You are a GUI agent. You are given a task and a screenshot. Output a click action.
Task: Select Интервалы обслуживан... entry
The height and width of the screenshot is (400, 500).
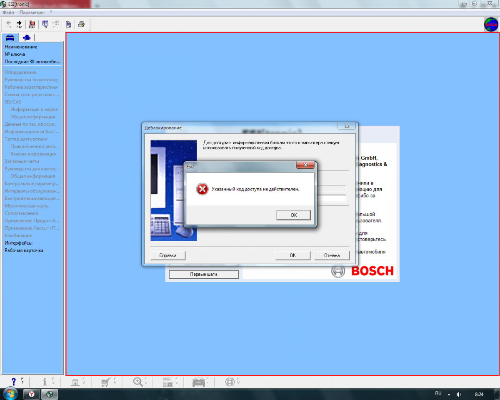click(32, 191)
